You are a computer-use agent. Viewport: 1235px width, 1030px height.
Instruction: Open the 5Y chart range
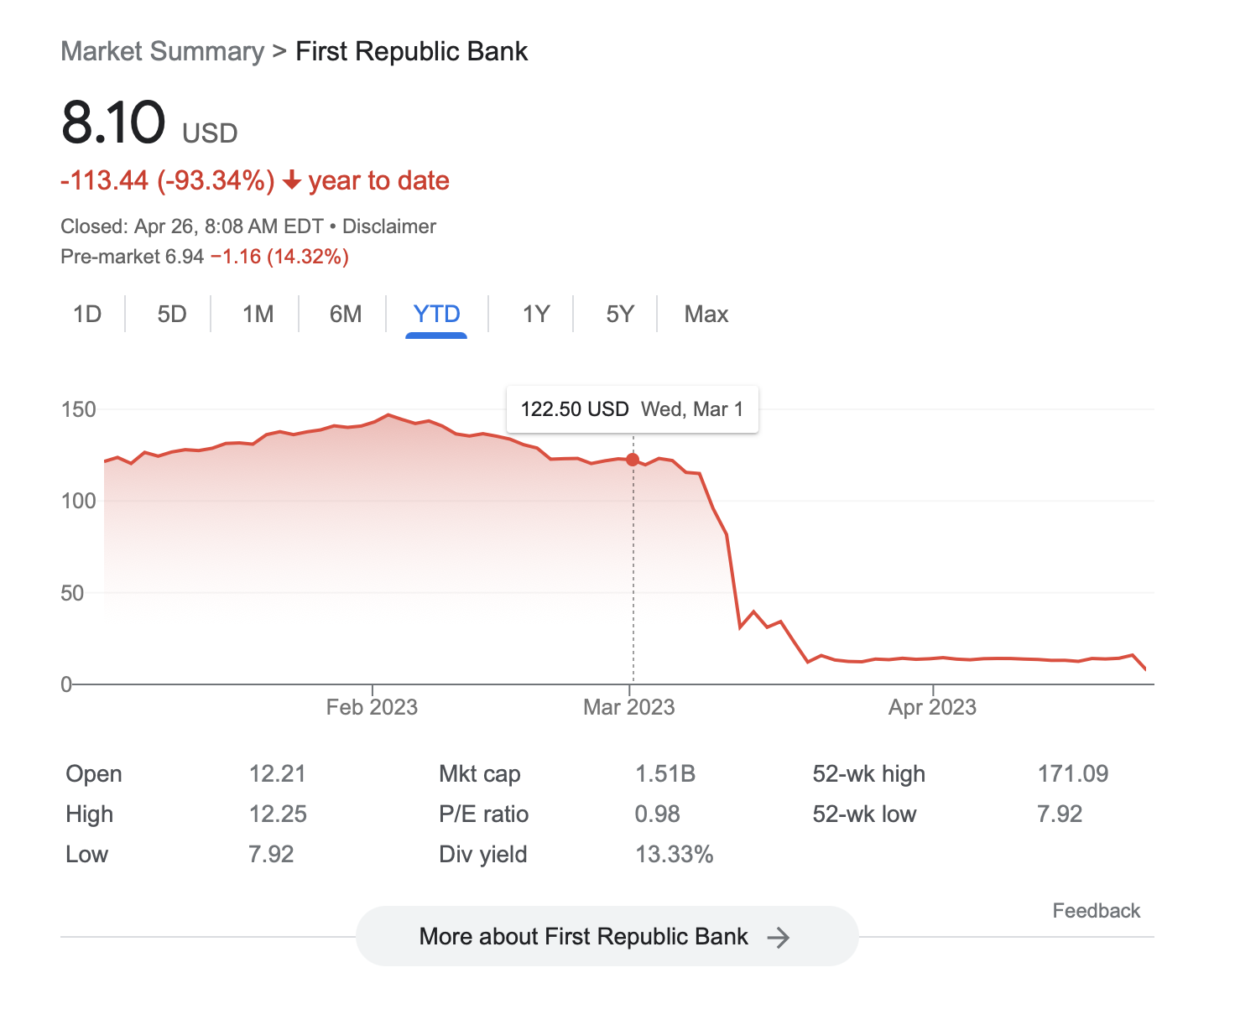coord(619,315)
